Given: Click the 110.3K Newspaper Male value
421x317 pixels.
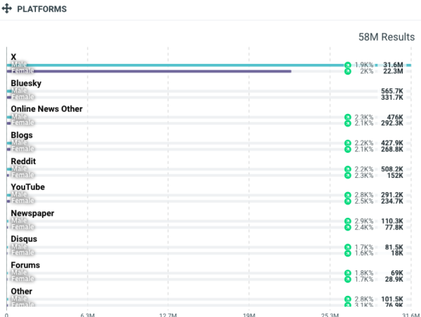Looking at the screenshot, I should pyautogui.click(x=392, y=221).
